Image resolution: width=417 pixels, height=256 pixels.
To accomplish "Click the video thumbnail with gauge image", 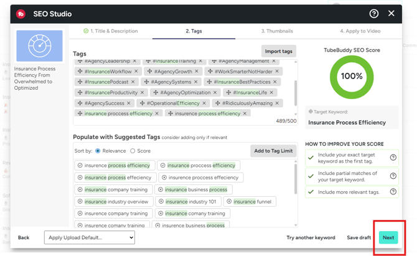I will (39, 46).
